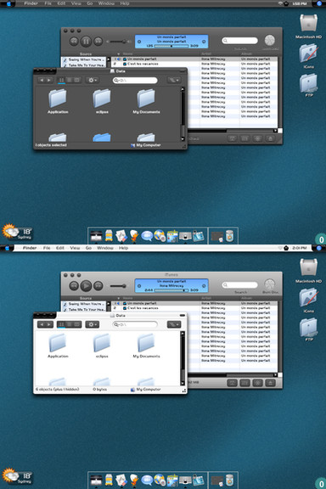Viewport: 326px width, 489px height.
Task: Click the search field in dark Data window
Action: point(135,80)
